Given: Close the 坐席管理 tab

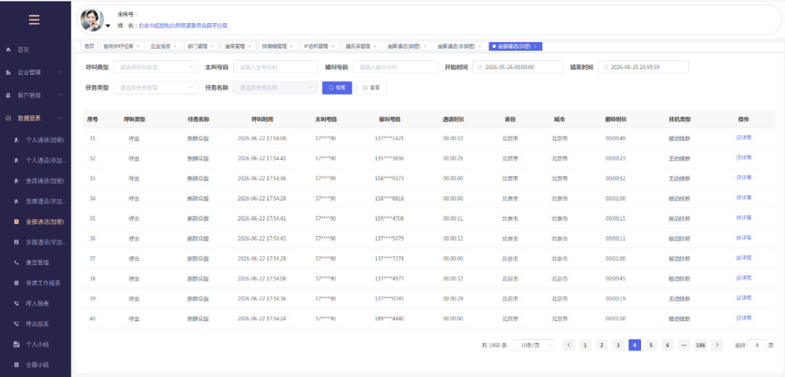Looking at the screenshot, I should [249, 46].
